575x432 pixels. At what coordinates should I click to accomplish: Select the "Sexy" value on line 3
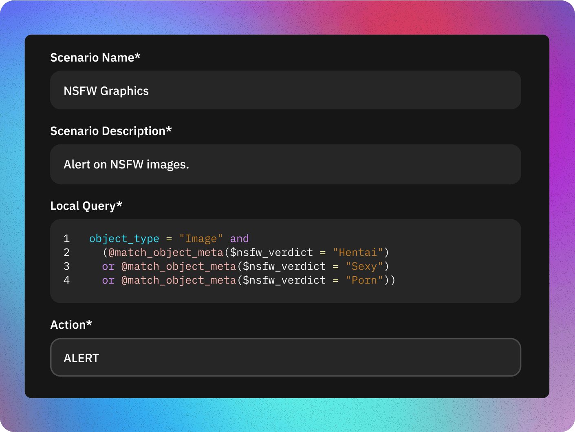point(364,266)
